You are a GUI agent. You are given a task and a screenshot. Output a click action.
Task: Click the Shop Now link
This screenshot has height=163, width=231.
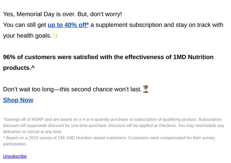pyautogui.click(x=18, y=100)
